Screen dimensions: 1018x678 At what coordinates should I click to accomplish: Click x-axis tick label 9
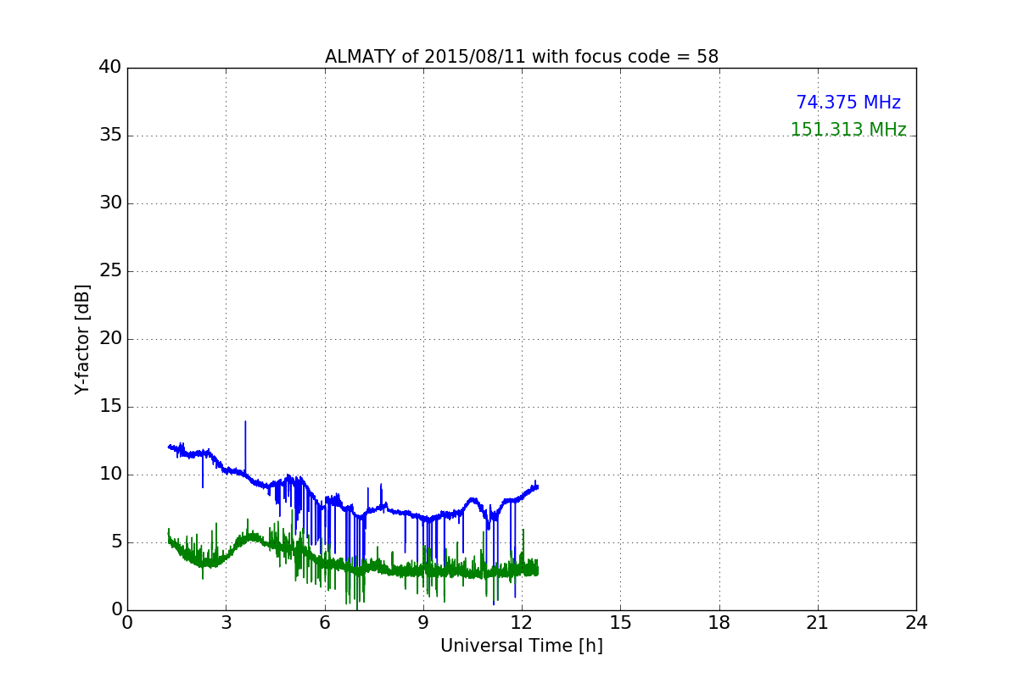coord(423,623)
